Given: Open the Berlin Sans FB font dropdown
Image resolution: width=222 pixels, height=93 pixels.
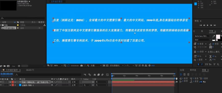Looking at the screenshot, I should (x=203, y=36).
